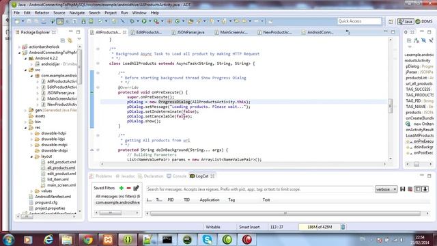Open the File menu

[x=16, y=13]
